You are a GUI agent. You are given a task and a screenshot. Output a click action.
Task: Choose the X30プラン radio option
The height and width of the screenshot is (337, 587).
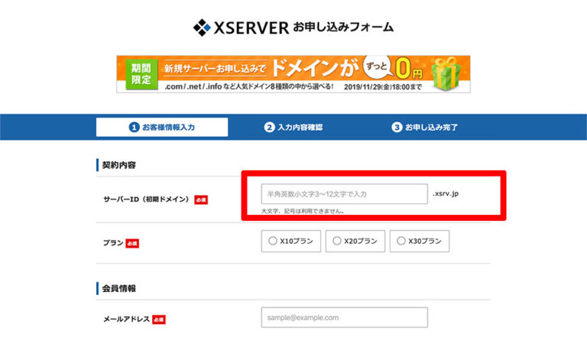coord(420,241)
